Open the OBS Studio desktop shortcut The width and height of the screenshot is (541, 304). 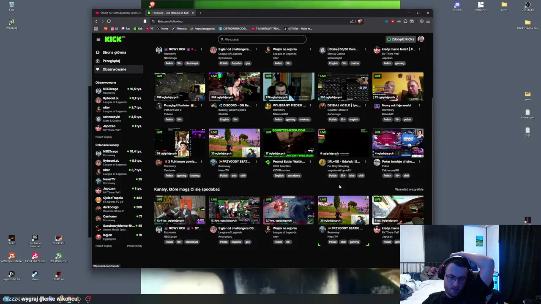click(x=527, y=6)
